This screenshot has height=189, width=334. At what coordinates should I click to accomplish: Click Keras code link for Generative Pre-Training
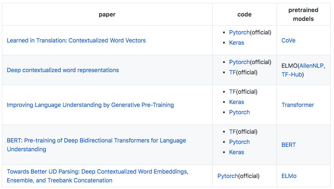[x=237, y=102]
